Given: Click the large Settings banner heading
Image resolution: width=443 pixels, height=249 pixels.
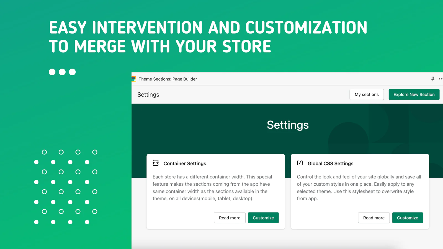Looking at the screenshot, I should [288, 125].
